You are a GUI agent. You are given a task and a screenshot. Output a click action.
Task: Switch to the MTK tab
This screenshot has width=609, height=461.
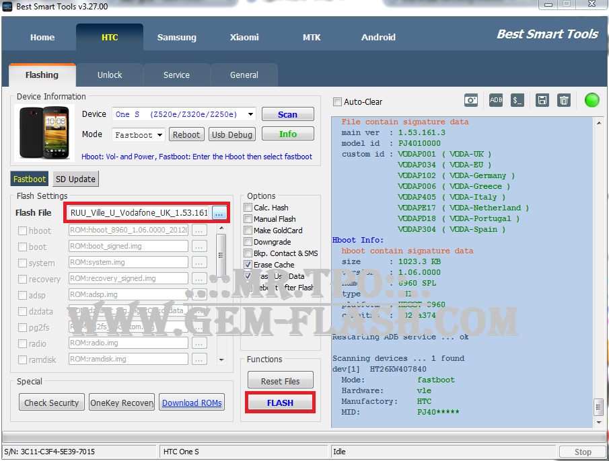click(312, 38)
